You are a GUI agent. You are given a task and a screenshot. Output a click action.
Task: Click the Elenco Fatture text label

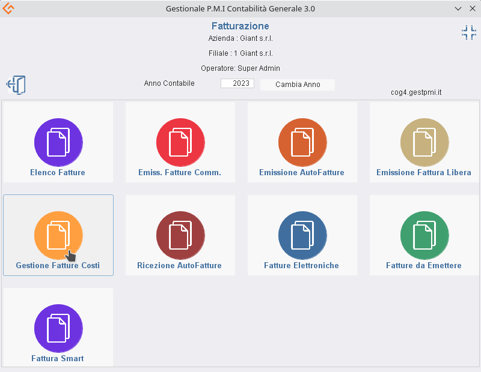point(58,173)
